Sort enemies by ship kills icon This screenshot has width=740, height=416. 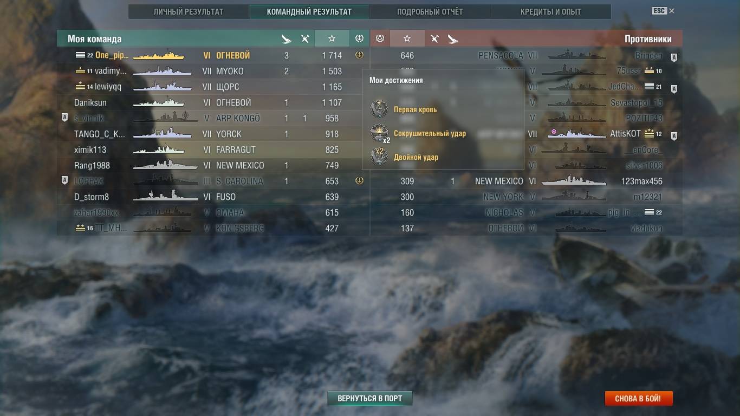coord(453,38)
